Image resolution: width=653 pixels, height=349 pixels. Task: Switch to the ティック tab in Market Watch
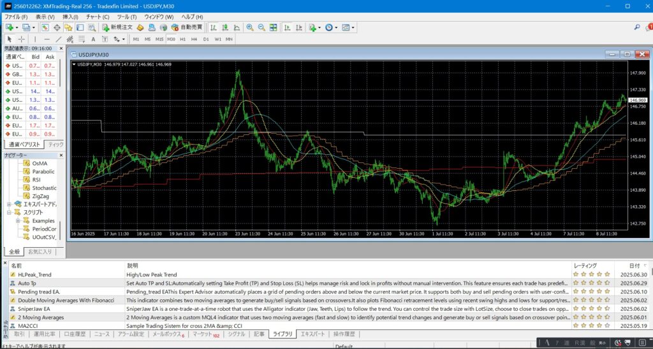click(x=55, y=145)
